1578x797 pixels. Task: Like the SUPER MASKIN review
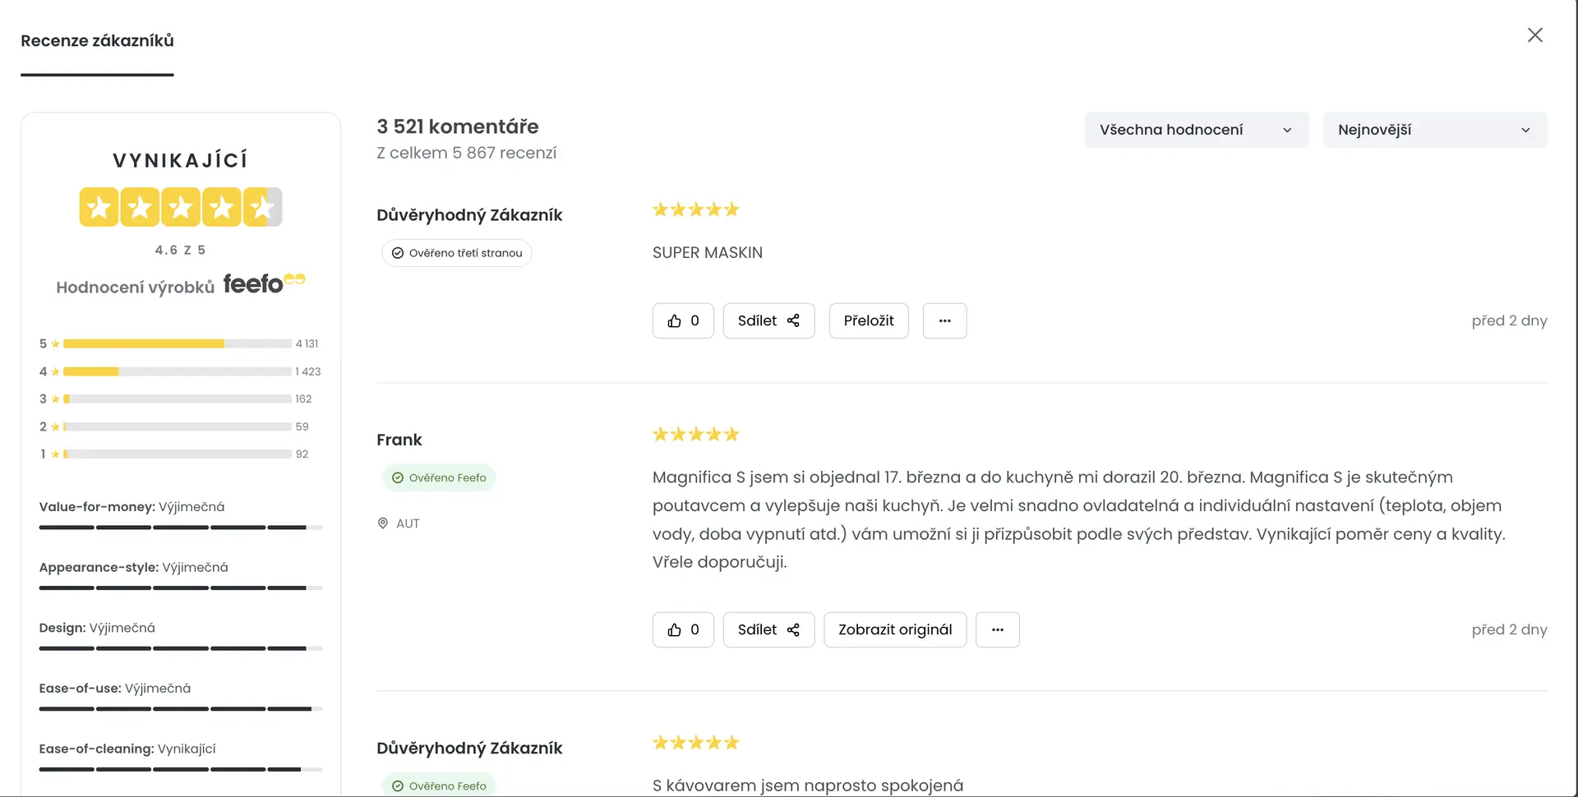pos(683,320)
